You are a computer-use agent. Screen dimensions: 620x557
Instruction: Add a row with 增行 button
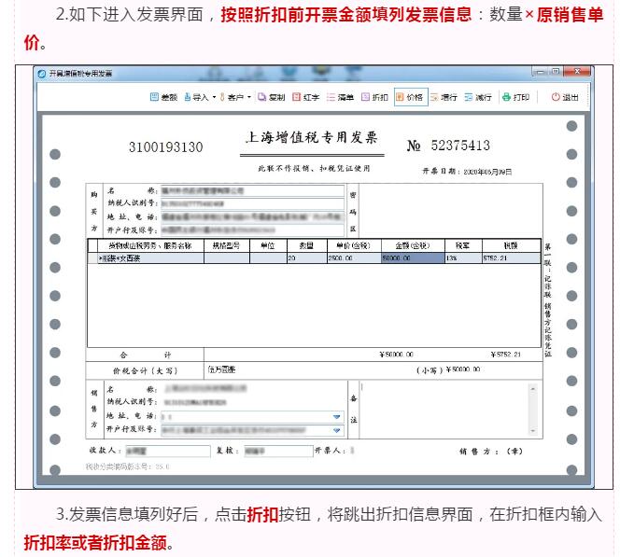pyautogui.click(x=444, y=97)
